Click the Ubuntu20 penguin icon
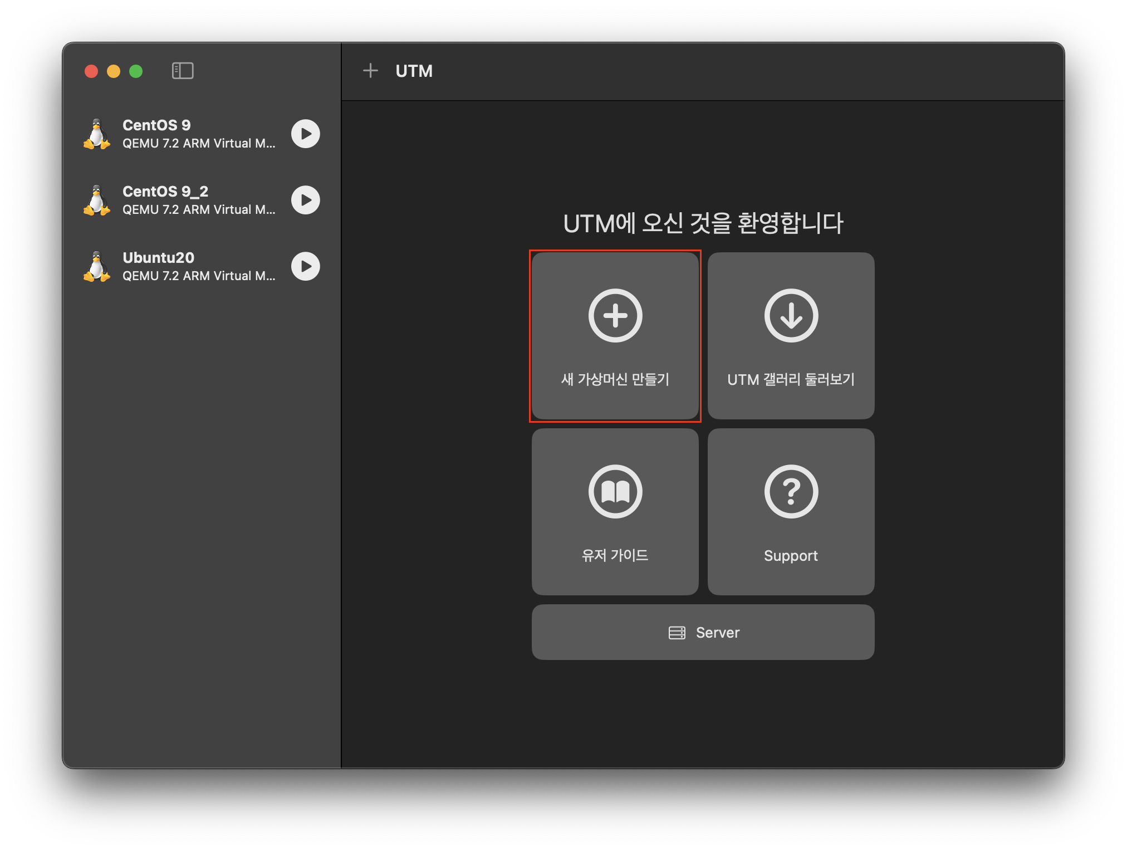The image size is (1127, 851). click(x=97, y=266)
